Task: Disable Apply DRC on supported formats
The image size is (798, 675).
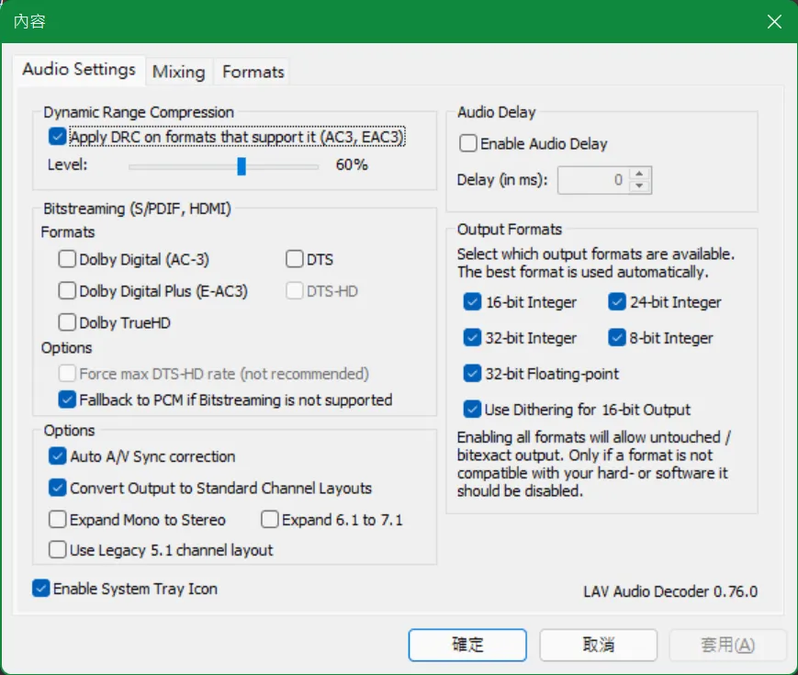Action: pyautogui.click(x=58, y=137)
